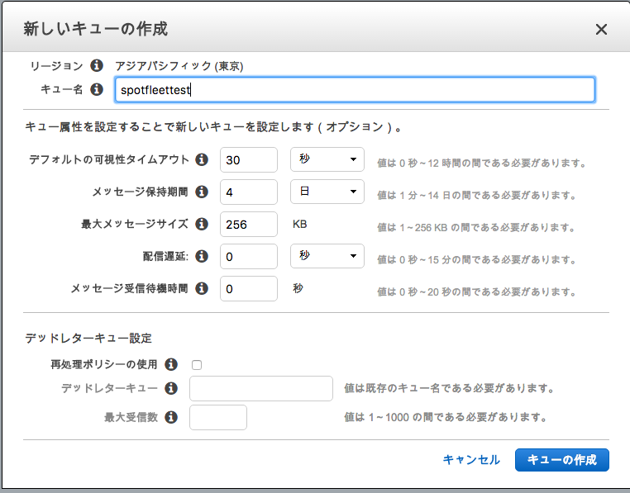Click 配信遅延 value field
This screenshot has height=493, width=630.
tap(249, 256)
